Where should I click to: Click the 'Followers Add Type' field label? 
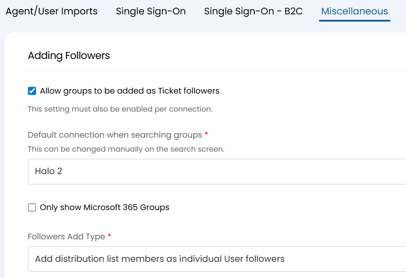coord(66,237)
